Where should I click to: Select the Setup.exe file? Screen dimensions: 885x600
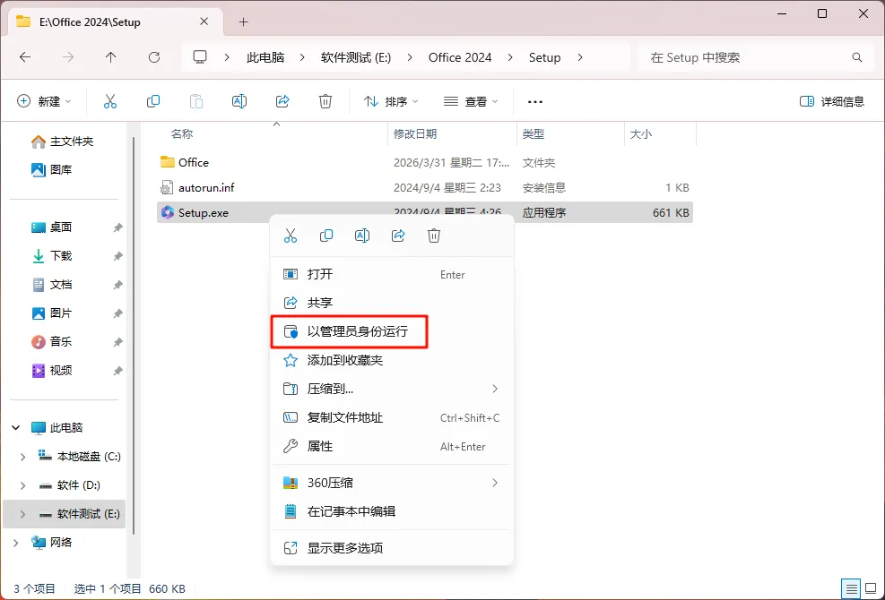click(425, 212)
